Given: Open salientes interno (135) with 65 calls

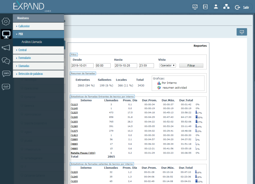Looking at the screenshot, I should click(74, 181).
